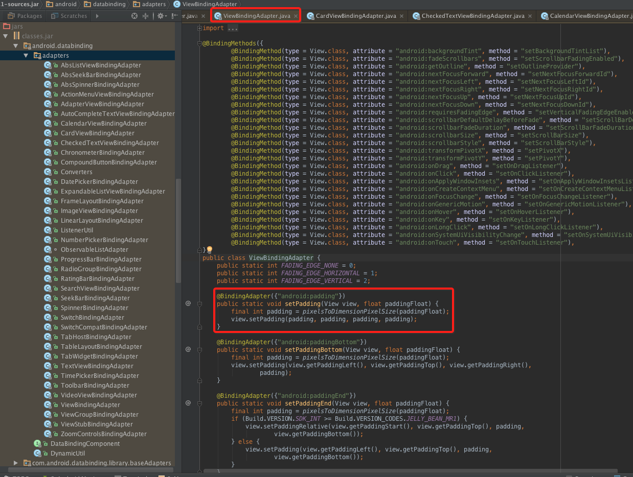Expand the com.android.databinding.library.baseAdapters package
The height and width of the screenshot is (477, 633).
click(16, 463)
